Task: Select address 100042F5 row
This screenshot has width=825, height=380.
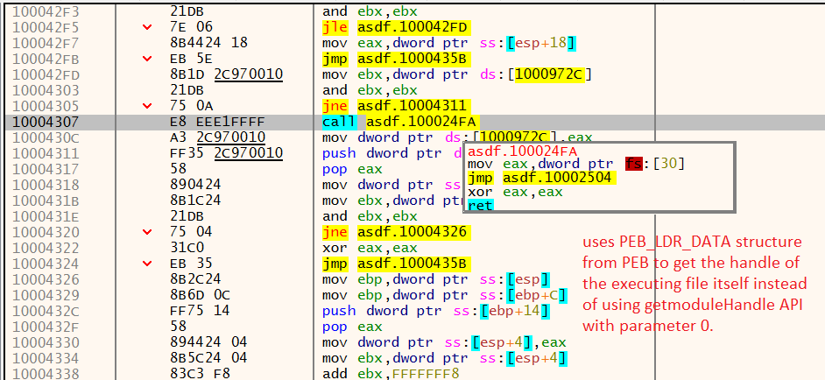Action: pos(46,27)
